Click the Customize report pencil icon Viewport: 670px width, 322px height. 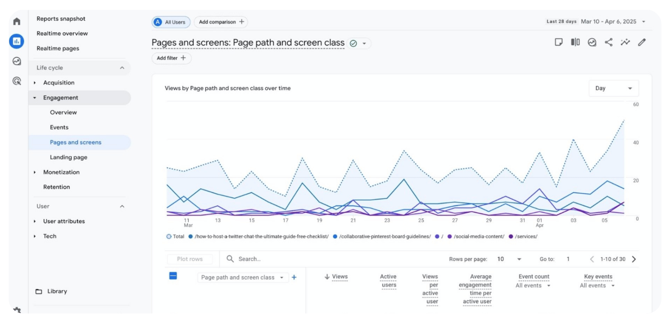pyautogui.click(x=642, y=42)
